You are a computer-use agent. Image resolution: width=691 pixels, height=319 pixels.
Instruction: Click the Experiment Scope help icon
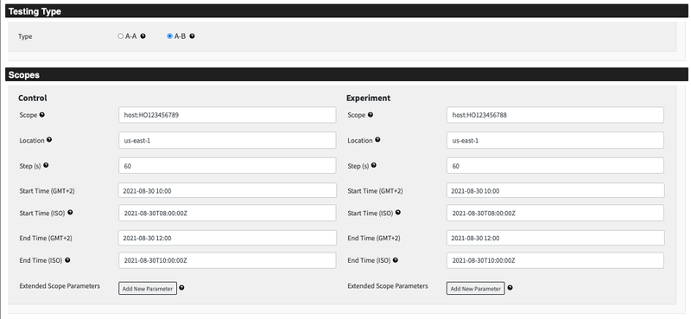pos(371,115)
